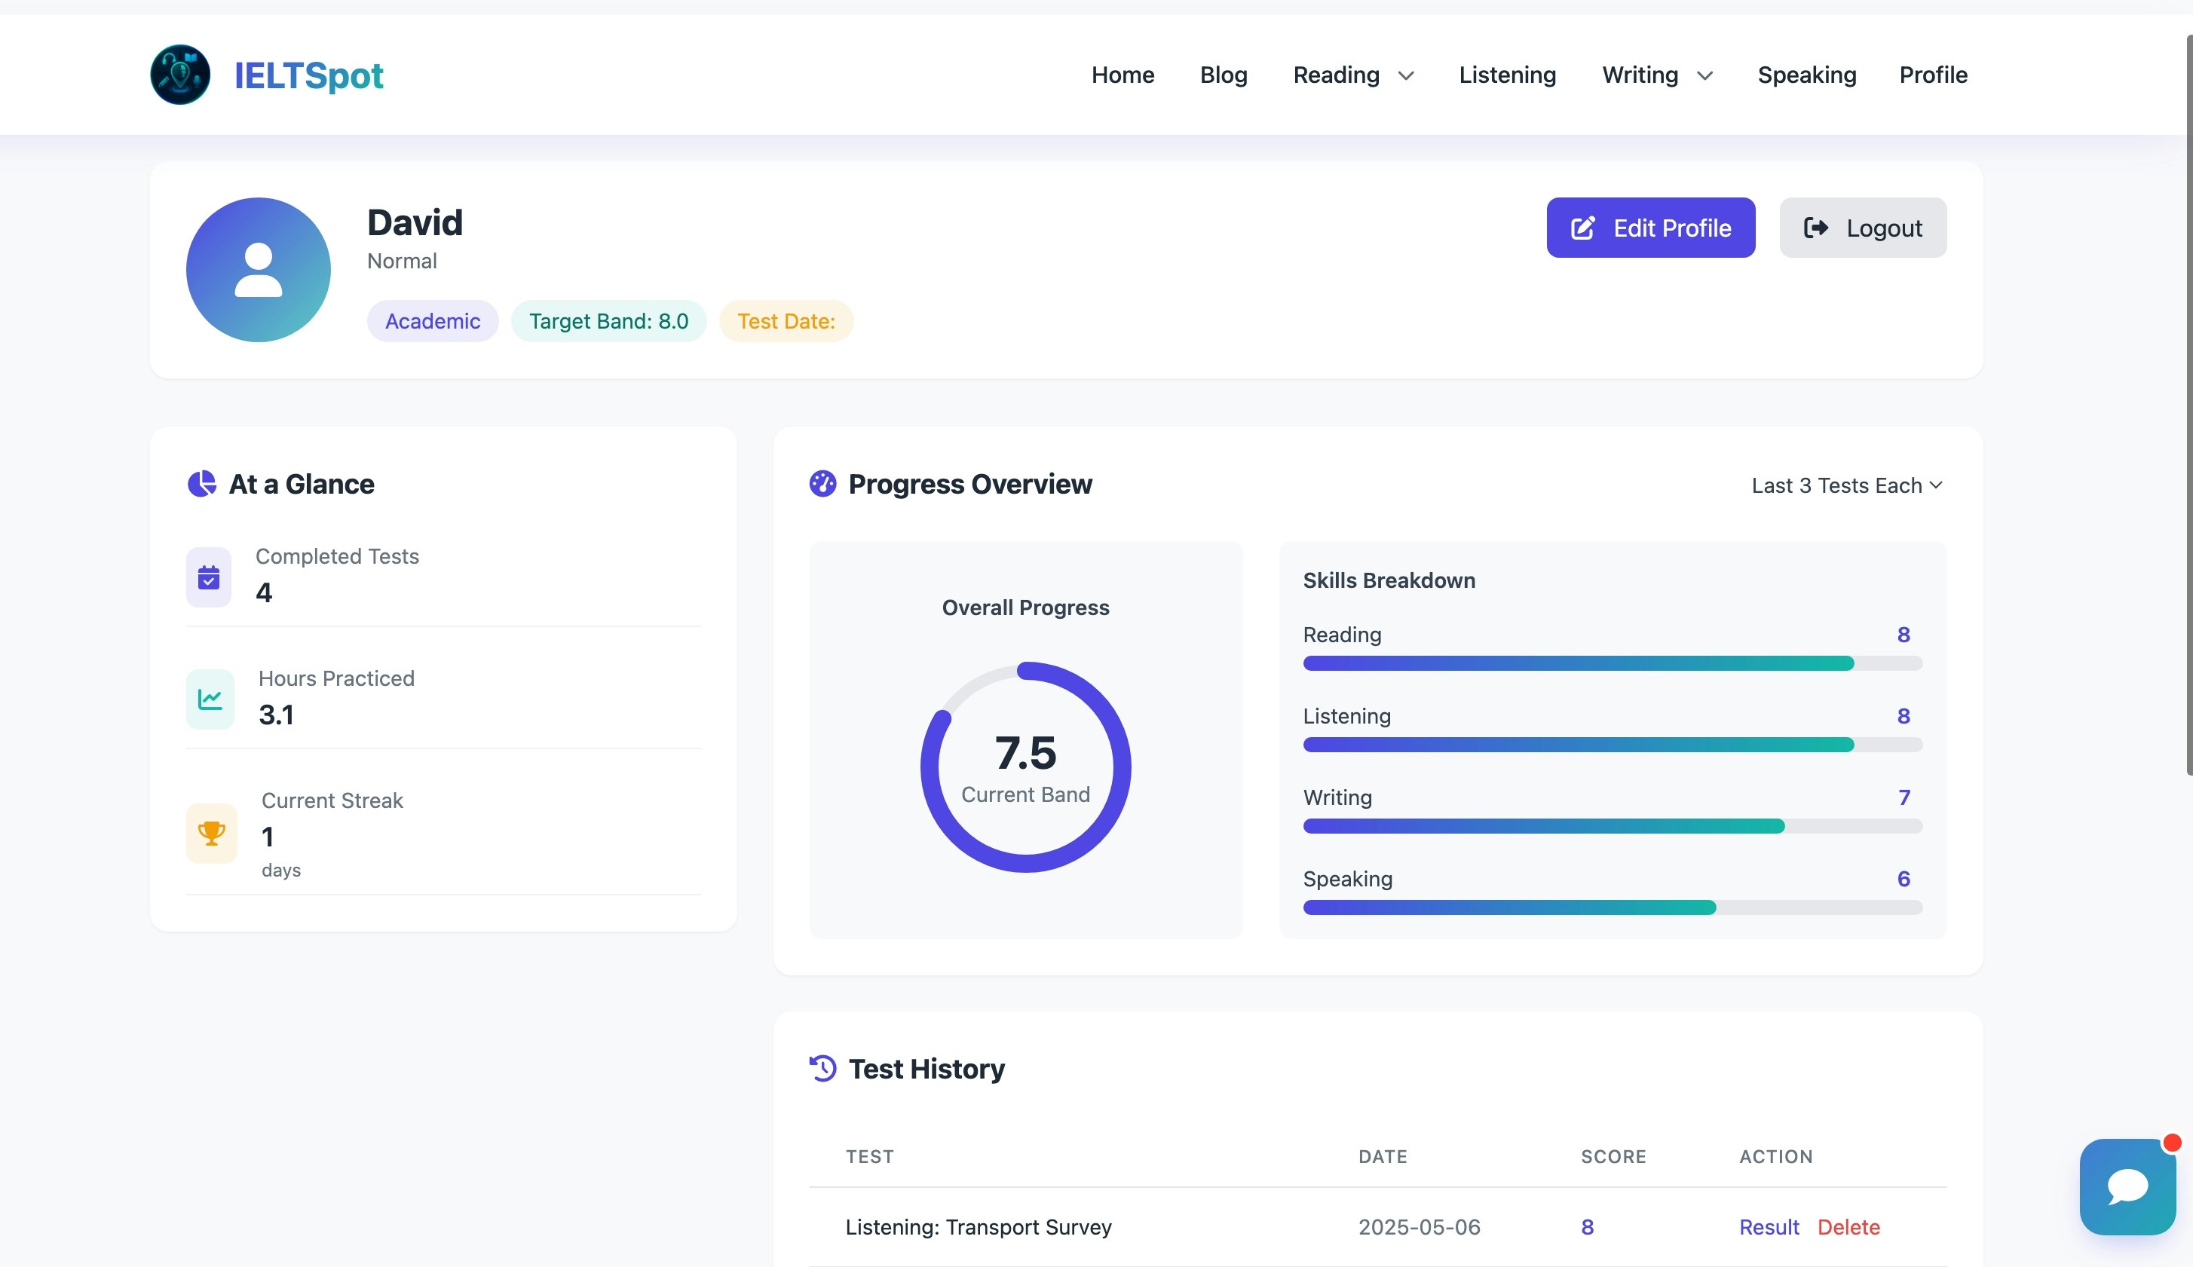Click the IELTSpot logo icon
The width and height of the screenshot is (2193, 1267).
(180, 75)
